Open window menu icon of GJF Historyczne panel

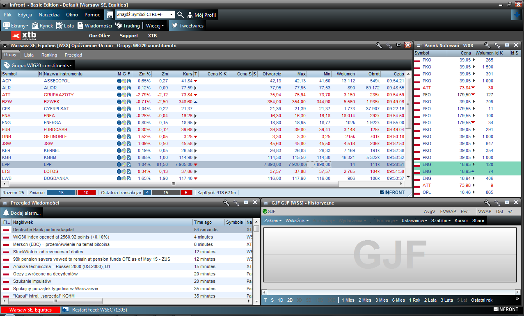(x=265, y=202)
